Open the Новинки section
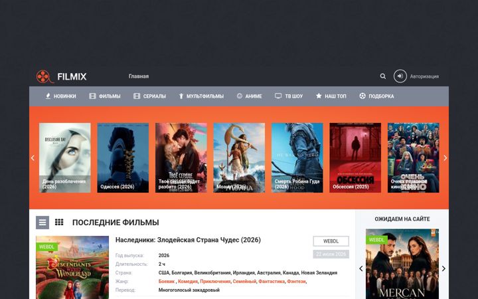478x299 pixels. click(x=64, y=96)
